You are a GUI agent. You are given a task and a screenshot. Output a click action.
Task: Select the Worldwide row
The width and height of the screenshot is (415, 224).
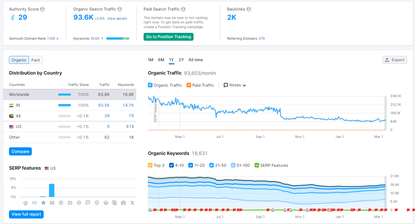click(70, 95)
